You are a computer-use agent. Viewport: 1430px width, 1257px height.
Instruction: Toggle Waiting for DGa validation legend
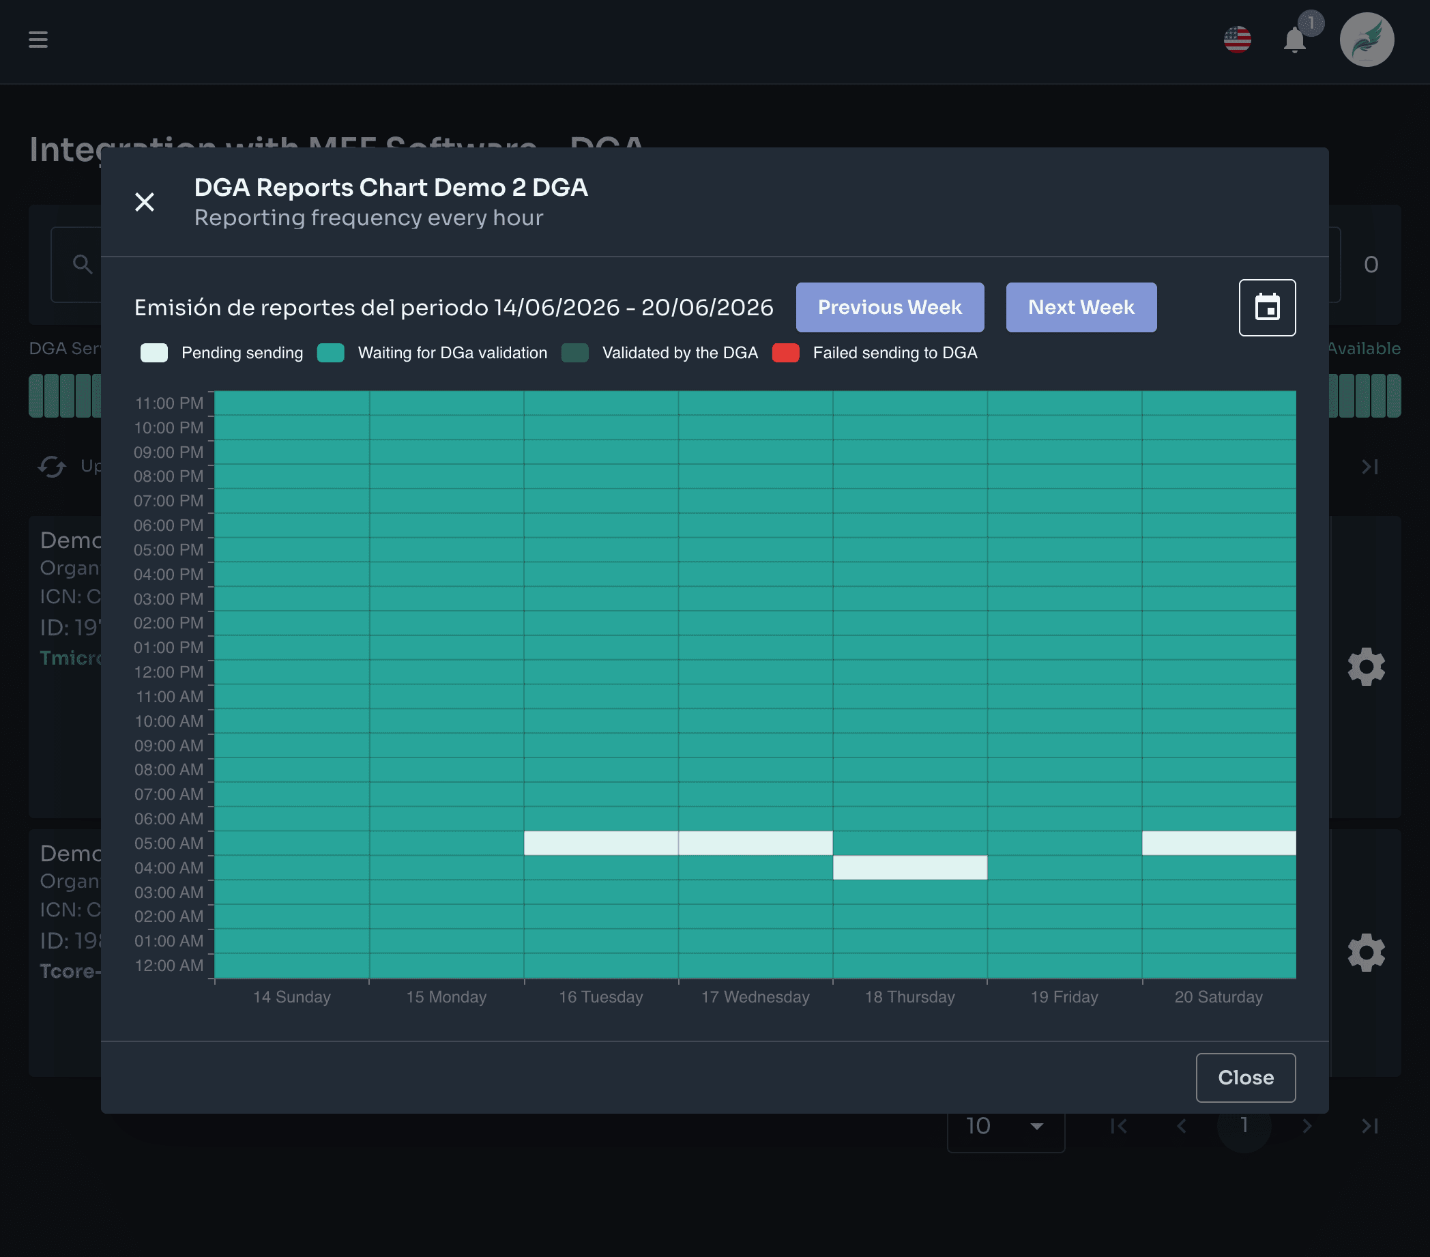(432, 353)
